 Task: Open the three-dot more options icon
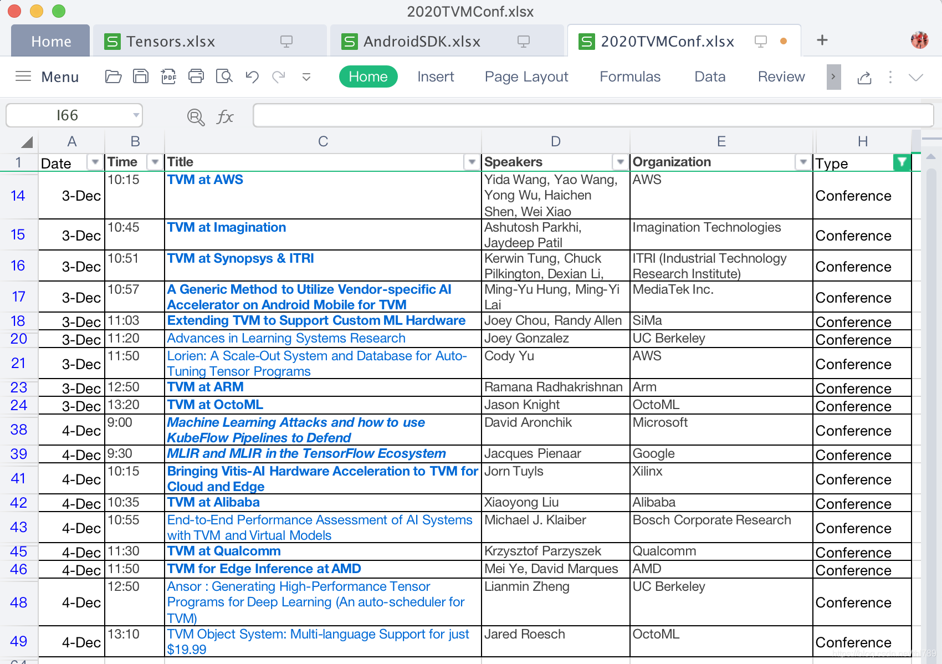pyautogui.click(x=890, y=77)
